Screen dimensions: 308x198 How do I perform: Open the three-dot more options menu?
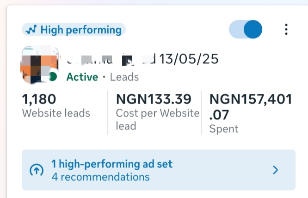tap(286, 30)
